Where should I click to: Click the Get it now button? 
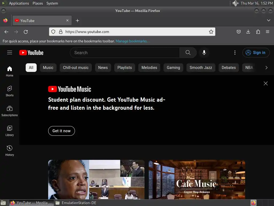(62, 131)
